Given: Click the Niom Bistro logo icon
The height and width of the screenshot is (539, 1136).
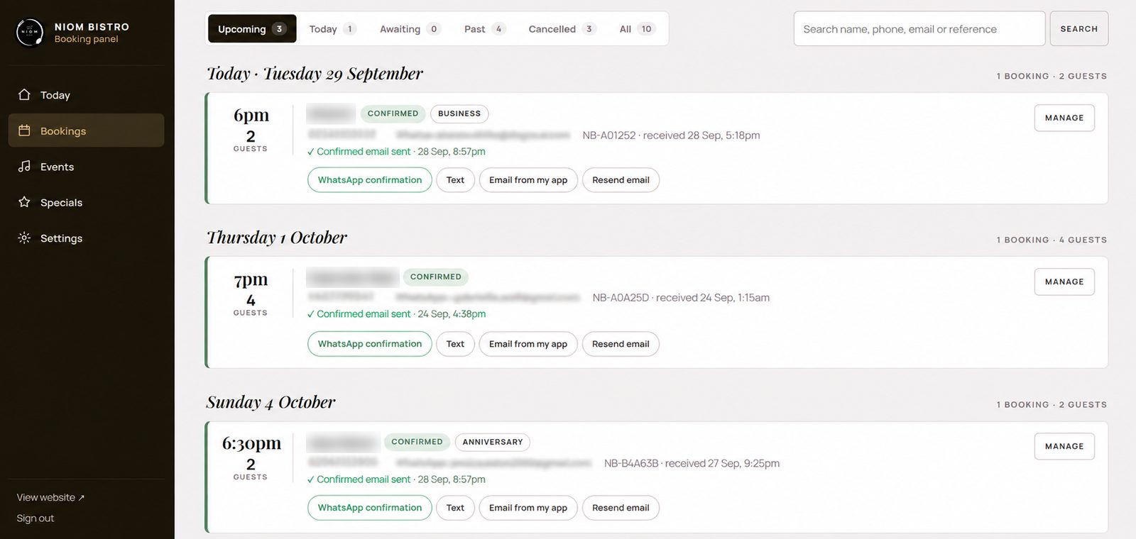Looking at the screenshot, I should [30, 32].
